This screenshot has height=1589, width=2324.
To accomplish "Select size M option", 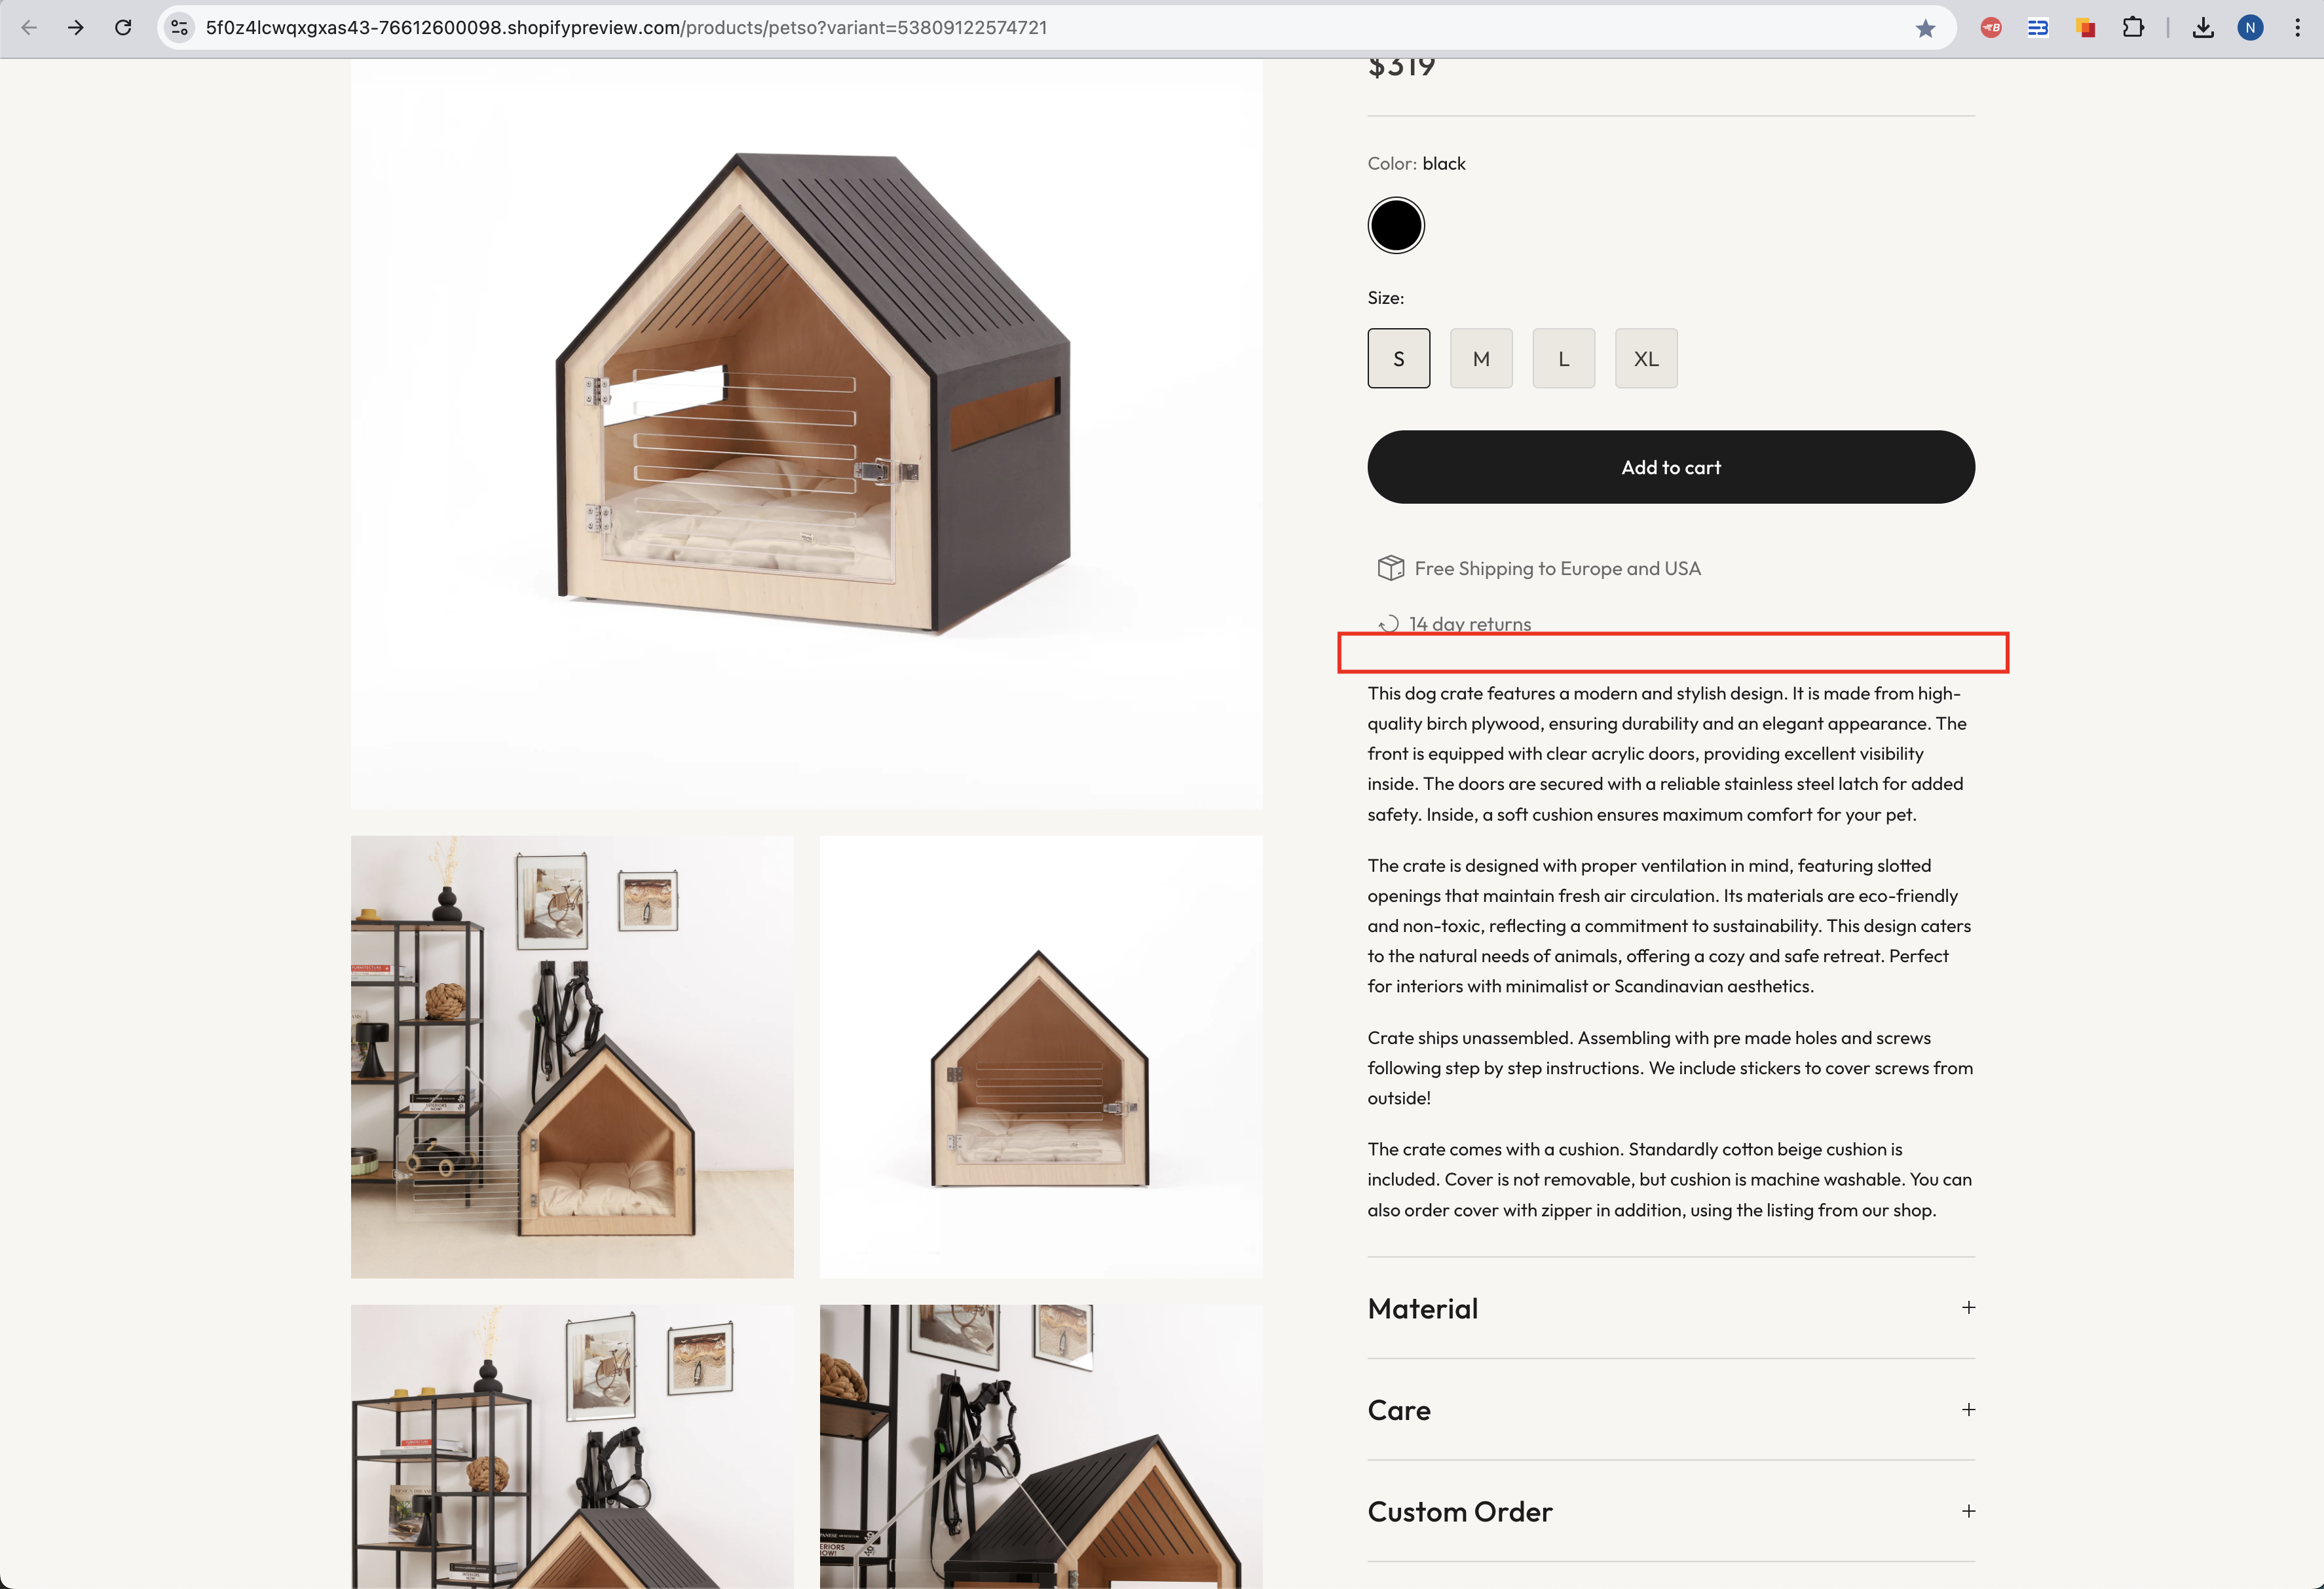I will click(1480, 358).
